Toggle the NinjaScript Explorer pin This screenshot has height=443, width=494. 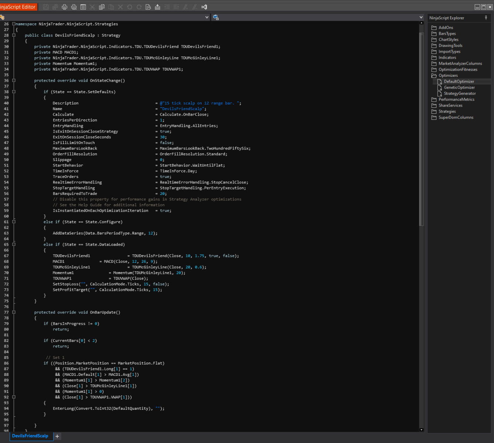click(486, 18)
